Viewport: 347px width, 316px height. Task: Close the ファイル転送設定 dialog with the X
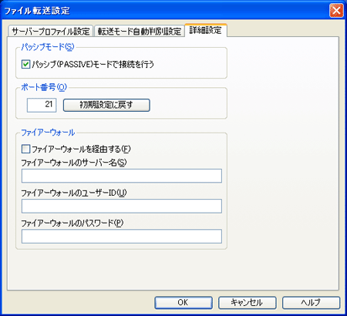click(336, 11)
